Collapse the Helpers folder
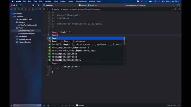 (x=15, y=22)
